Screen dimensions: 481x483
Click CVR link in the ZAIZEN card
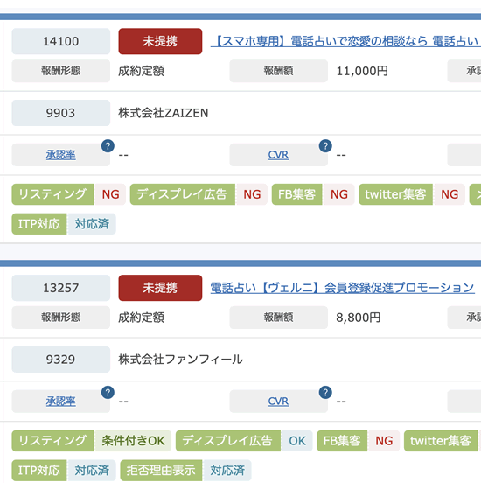point(278,155)
